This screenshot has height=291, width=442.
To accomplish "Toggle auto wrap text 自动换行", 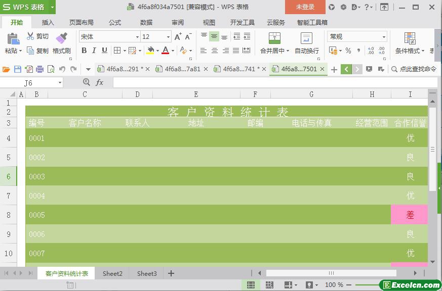I will (x=306, y=43).
